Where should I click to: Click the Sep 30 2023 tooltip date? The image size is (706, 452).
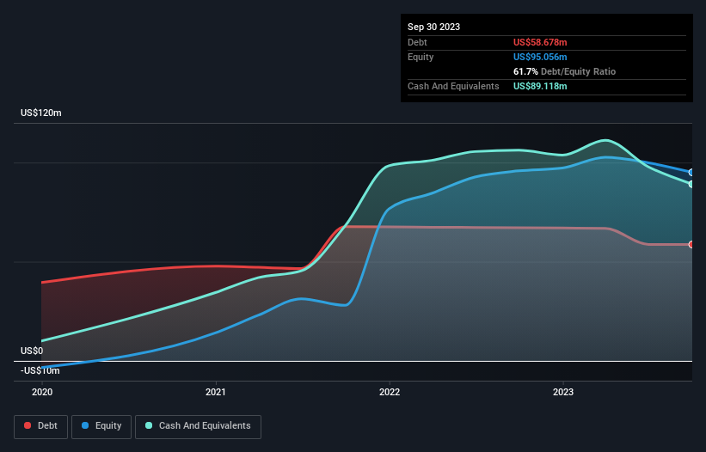tap(433, 27)
